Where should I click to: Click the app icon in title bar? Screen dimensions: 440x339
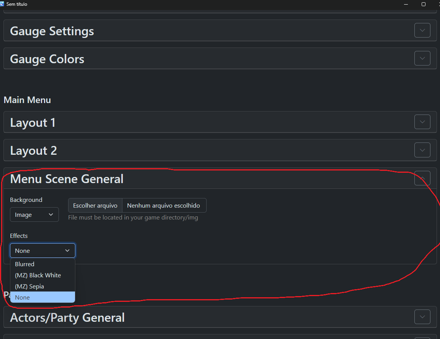point(2,4)
